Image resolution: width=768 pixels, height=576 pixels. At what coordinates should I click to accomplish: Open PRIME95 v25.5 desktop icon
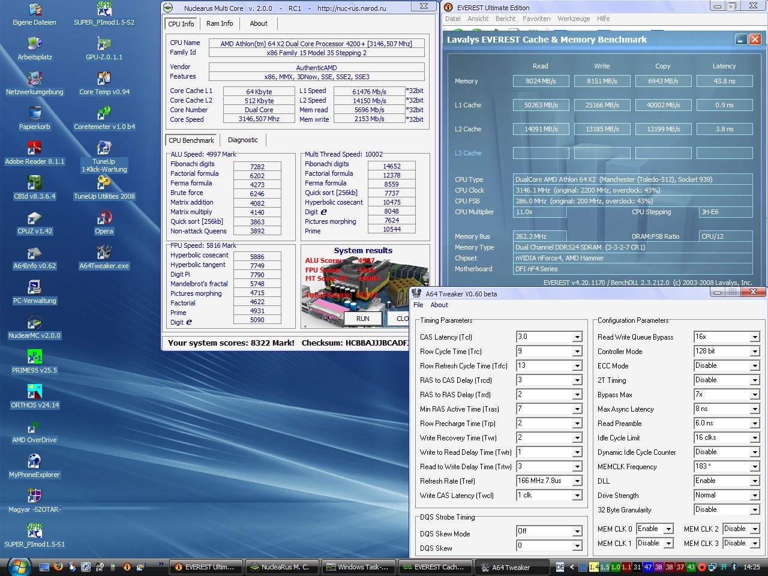click(x=34, y=362)
